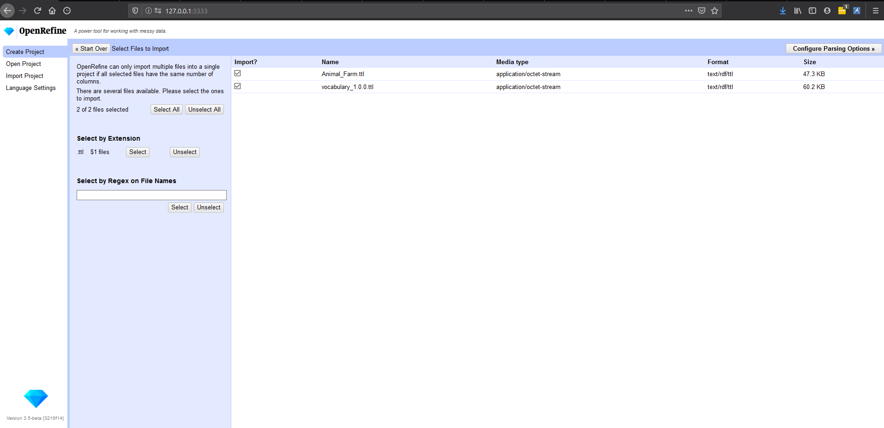Click the 60.2 KB size cell
The image size is (884, 428).
coord(814,87)
